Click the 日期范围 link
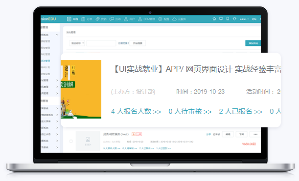299x181 pixels. (123, 43)
